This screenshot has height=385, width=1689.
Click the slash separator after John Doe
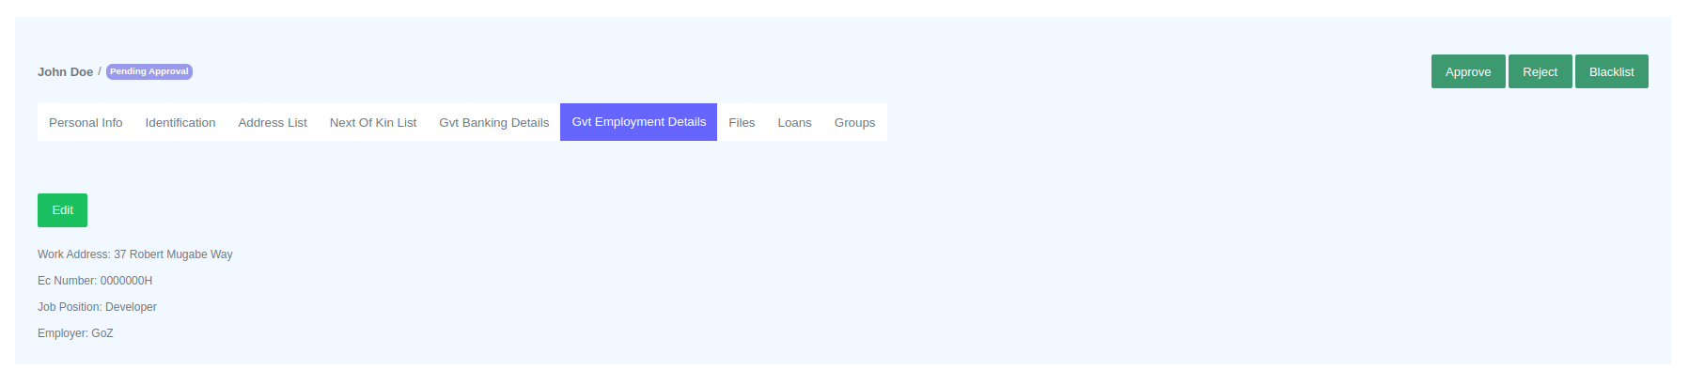tap(100, 71)
